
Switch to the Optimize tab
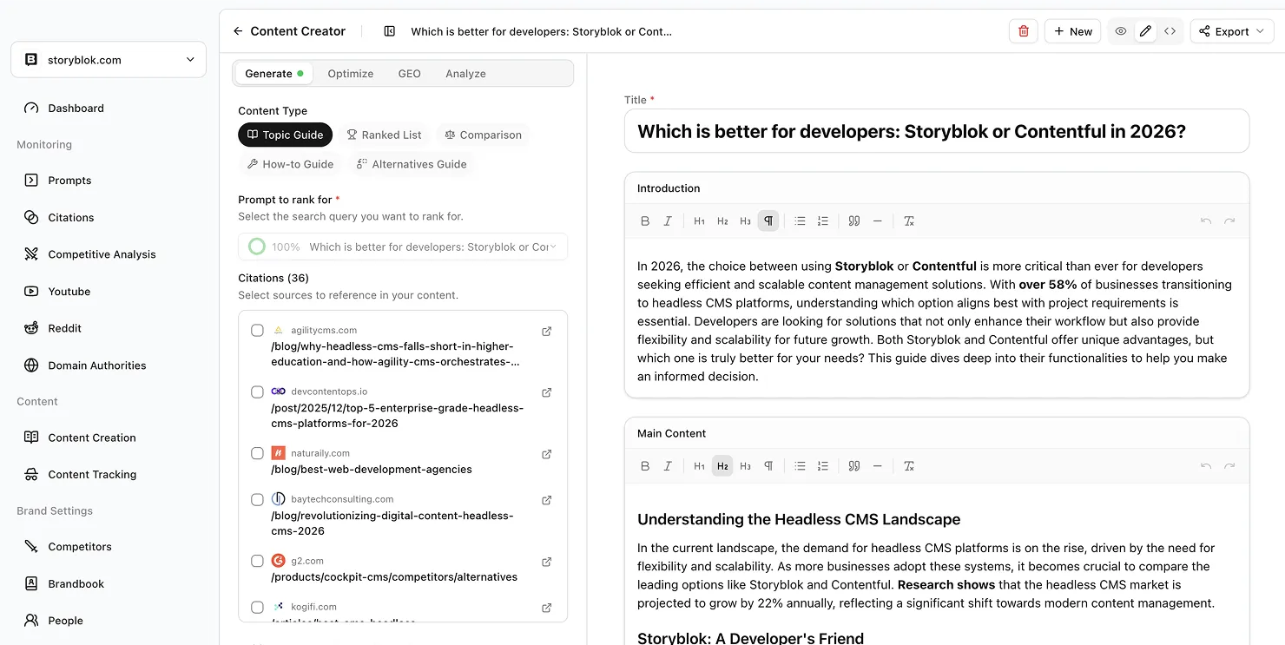[x=350, y=74]
